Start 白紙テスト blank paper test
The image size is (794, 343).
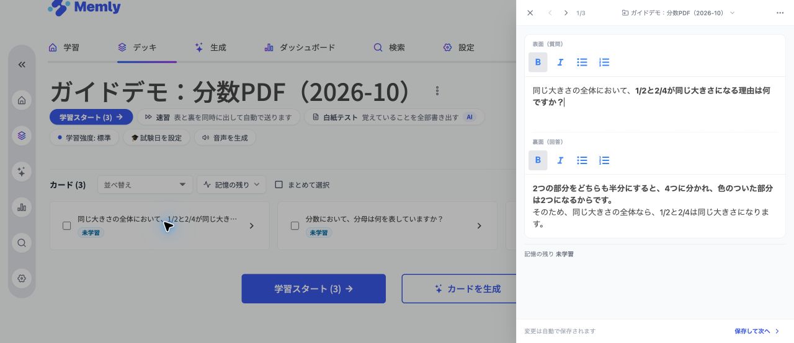click(x=395, y=117)
